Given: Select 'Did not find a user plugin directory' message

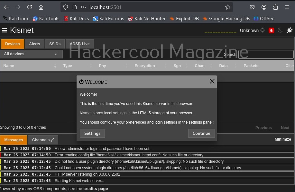Looking at the screenshot, I should point(147,161).
